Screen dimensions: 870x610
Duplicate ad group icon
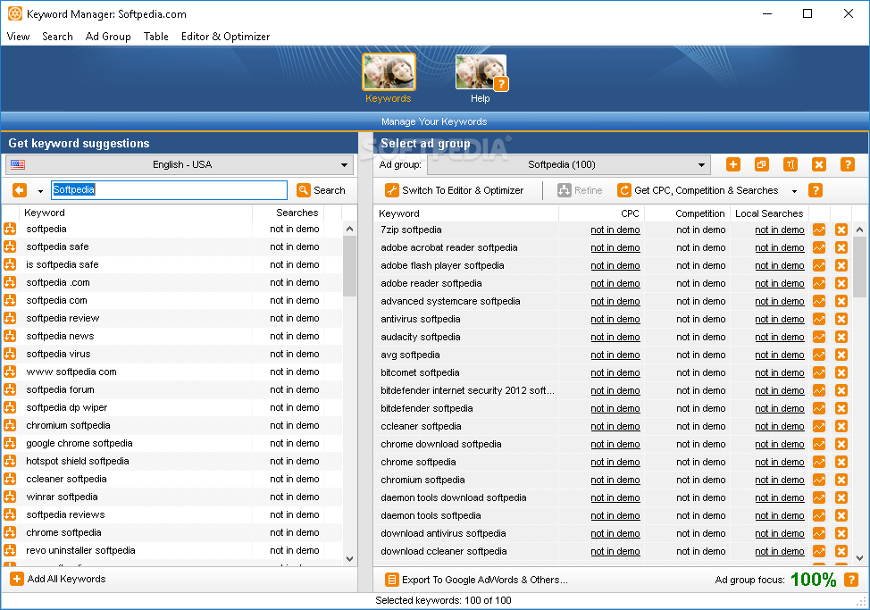click(761, 164)
